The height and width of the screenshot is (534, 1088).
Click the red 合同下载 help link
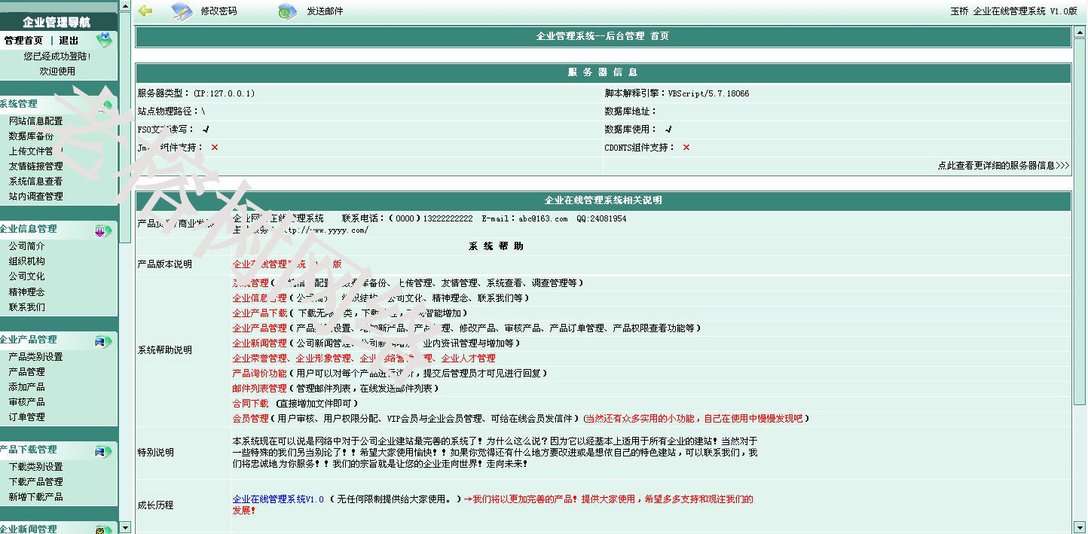point(251,404)
